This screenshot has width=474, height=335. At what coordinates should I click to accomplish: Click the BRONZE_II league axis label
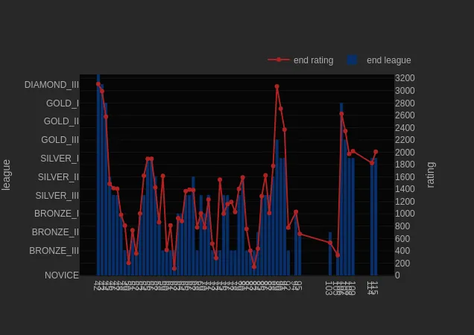point(56,232)
